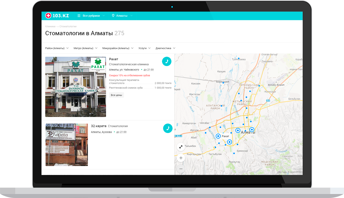Open the 32 карата clinic photo
The height and width of the screenshot is (198, 344).
67,145
